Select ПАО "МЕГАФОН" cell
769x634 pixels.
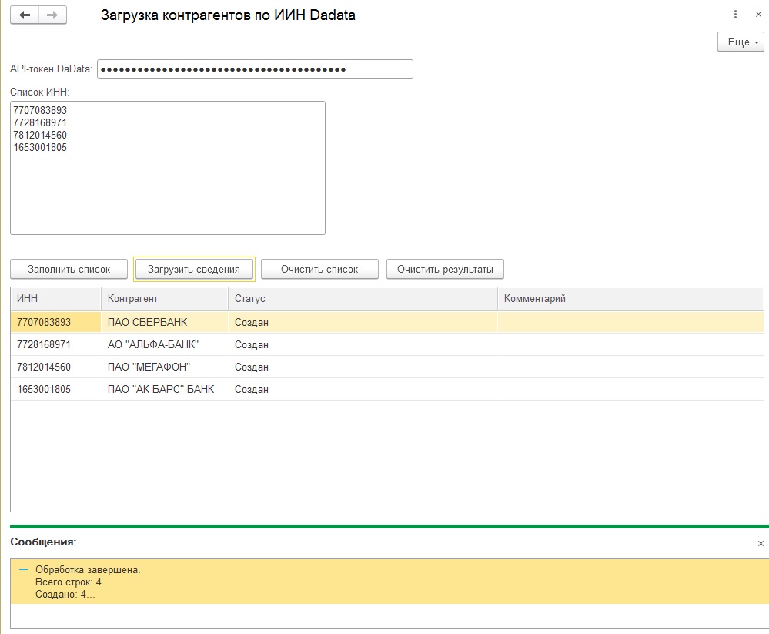coord(165,367)
